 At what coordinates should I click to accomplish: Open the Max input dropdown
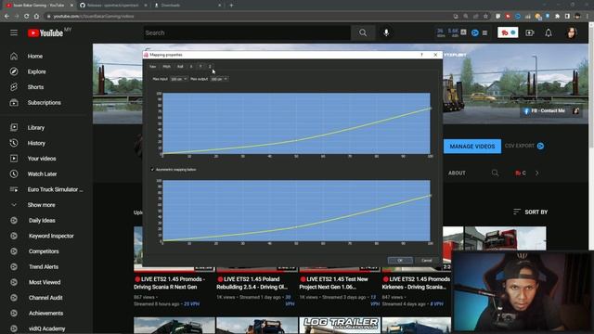tap(178, 79)
